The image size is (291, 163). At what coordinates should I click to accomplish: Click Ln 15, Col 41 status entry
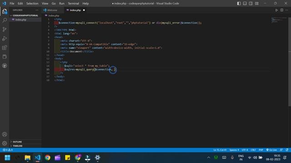tap(220, 150)
